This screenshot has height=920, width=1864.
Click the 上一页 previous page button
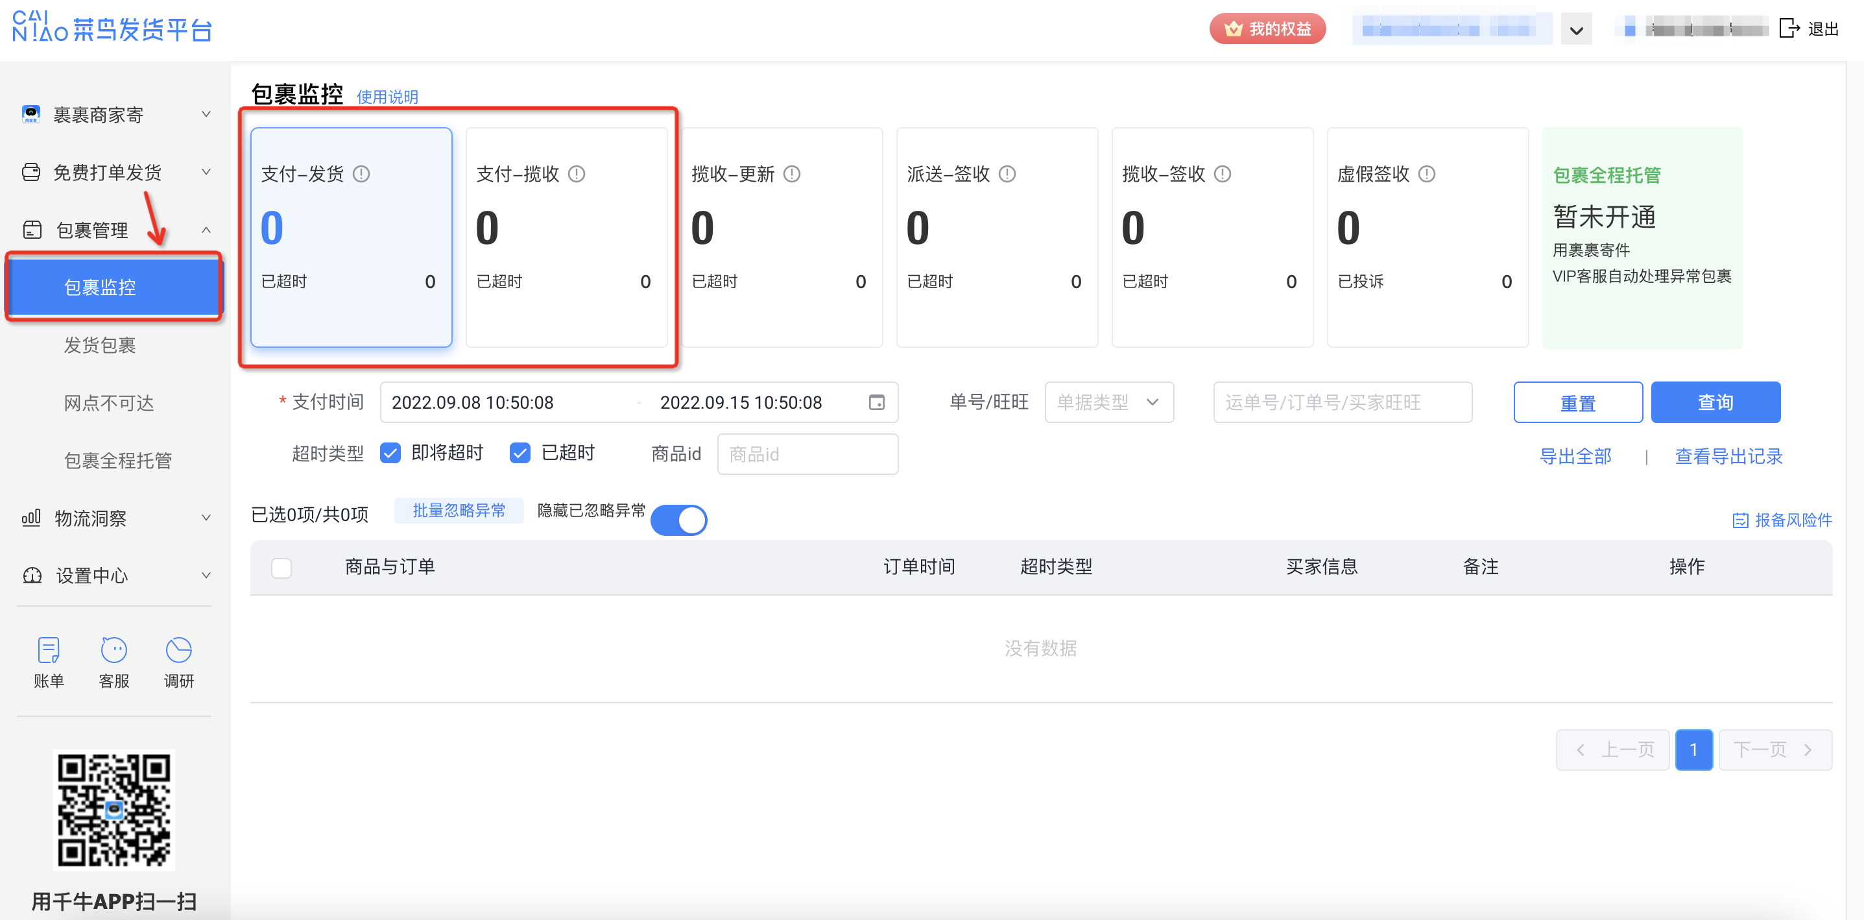(1612, 750)
